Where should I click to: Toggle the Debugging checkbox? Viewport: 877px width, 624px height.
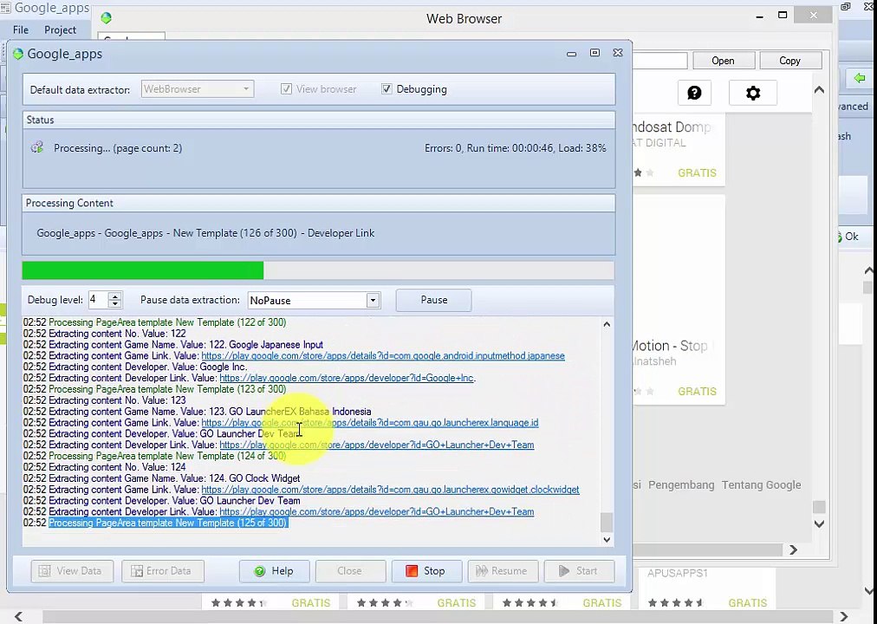[x=387, y=89]
